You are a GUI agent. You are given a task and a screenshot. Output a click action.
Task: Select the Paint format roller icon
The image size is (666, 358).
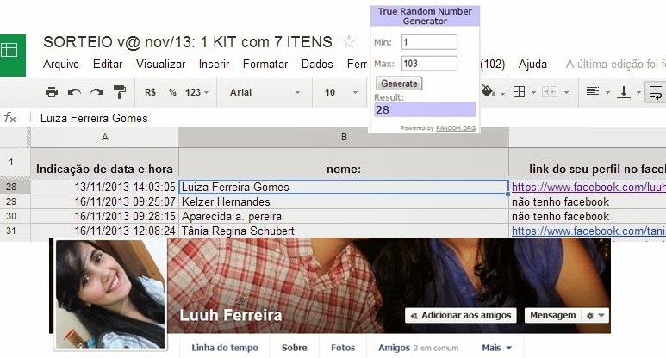120,92
